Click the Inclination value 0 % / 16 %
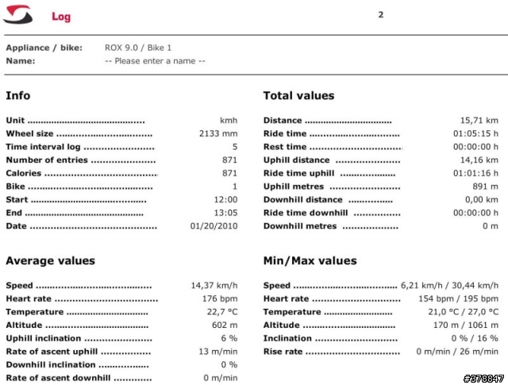 475,338
